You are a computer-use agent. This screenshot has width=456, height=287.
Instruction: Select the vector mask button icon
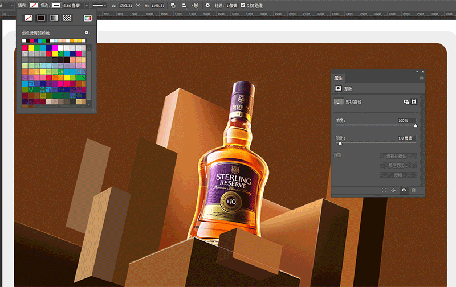click(414, 101)
